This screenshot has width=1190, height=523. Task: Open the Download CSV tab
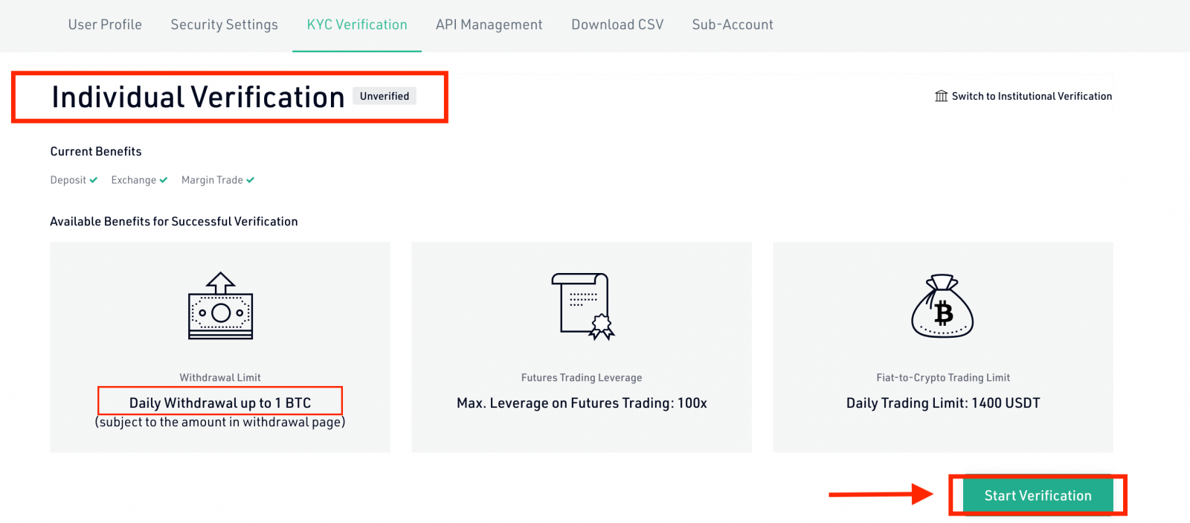pos(617,25)
